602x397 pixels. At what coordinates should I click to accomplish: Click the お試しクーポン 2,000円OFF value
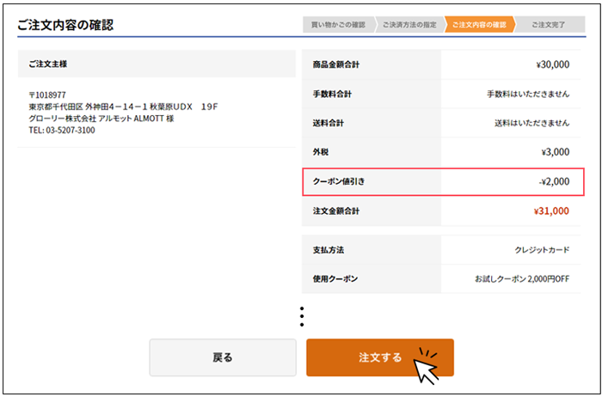pyautogui.click(x=522, y=279)
